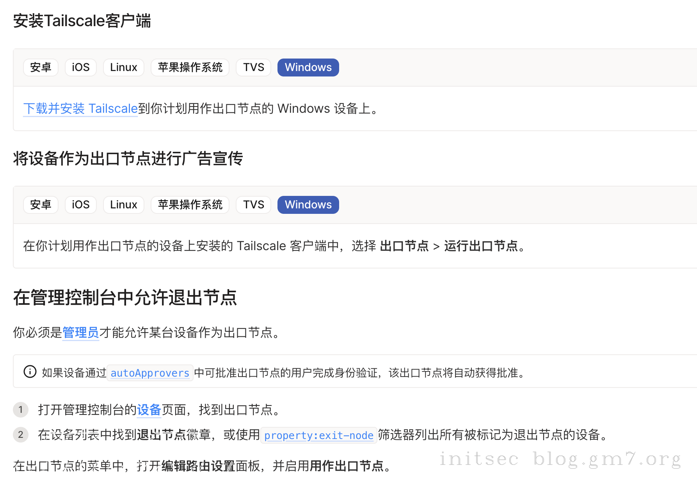Select the TVS tab in the install section
This screenshot has height=487, width=697.
254,68
